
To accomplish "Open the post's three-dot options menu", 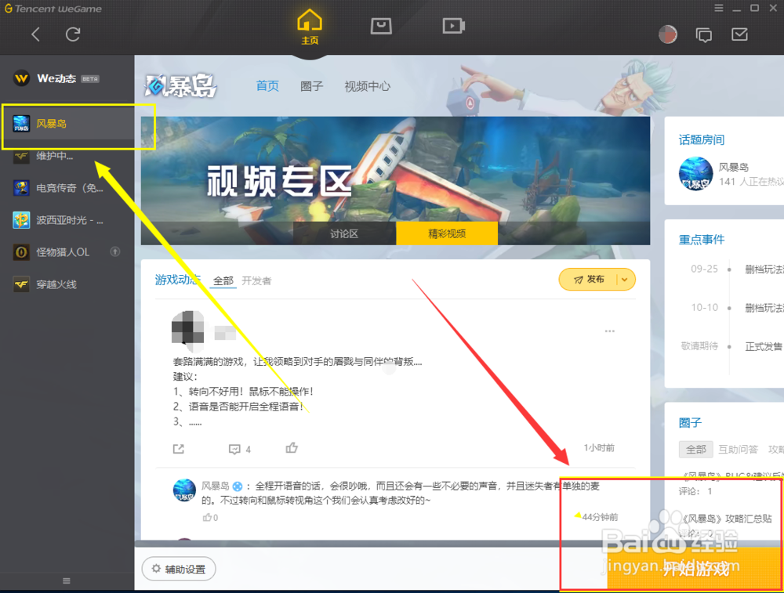I will [609, 331].
